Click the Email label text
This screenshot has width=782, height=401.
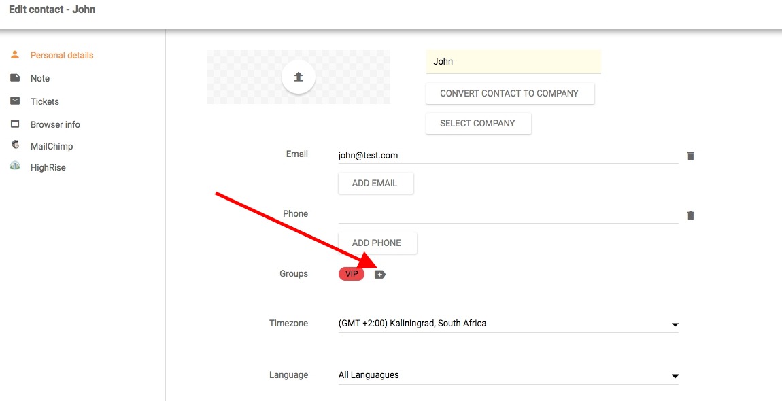pyautogui.click(x=296, y=154)
